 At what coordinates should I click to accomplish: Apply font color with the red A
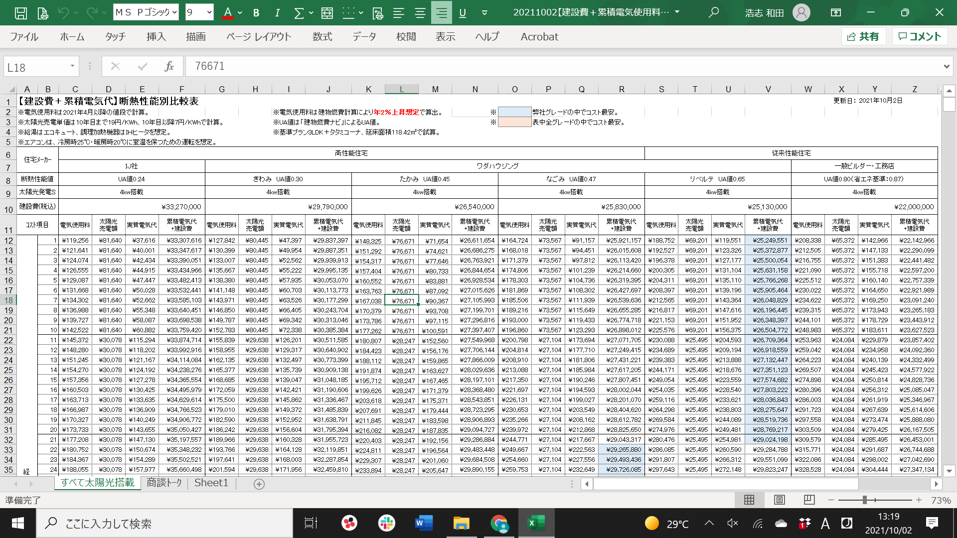(x=228, y=13)
